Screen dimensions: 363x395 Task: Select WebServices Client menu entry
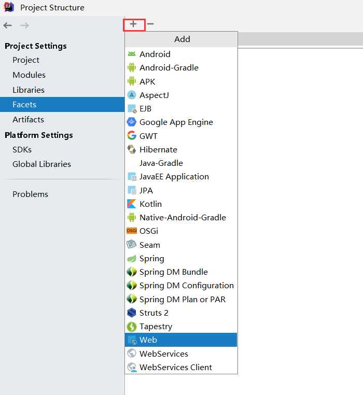point(175,367)
